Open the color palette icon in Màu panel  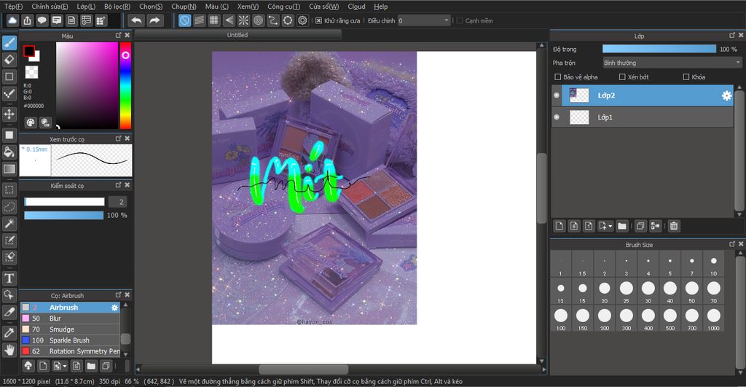tap(31, 123)
